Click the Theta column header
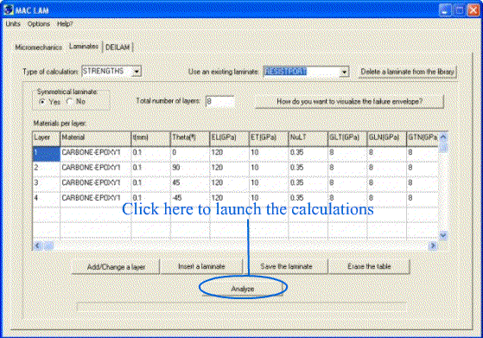 [190, 139]
